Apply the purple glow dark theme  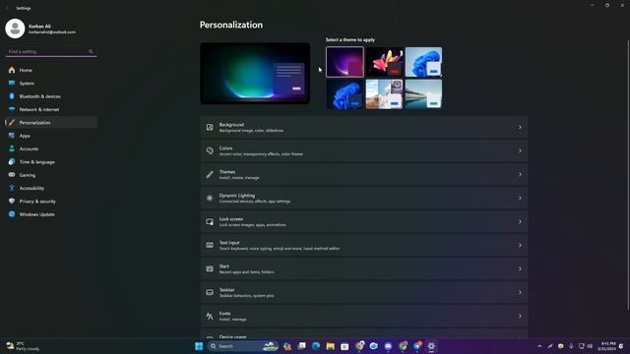[x=345, y=62]
